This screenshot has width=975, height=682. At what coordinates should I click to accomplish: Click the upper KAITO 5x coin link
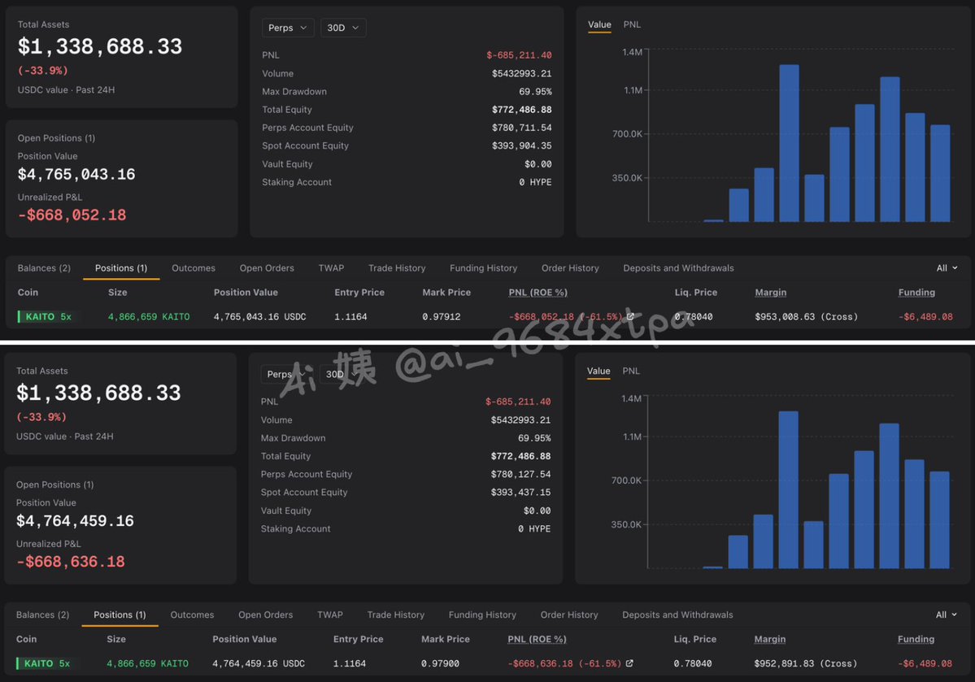click(x=48, y=316)
